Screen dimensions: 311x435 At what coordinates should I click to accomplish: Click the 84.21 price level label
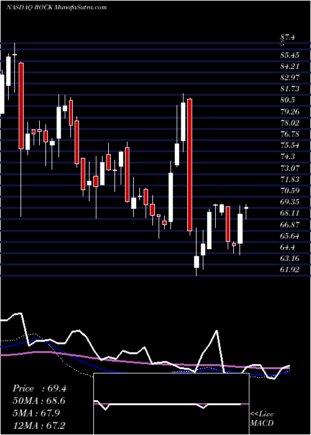[x=290, y=66]
